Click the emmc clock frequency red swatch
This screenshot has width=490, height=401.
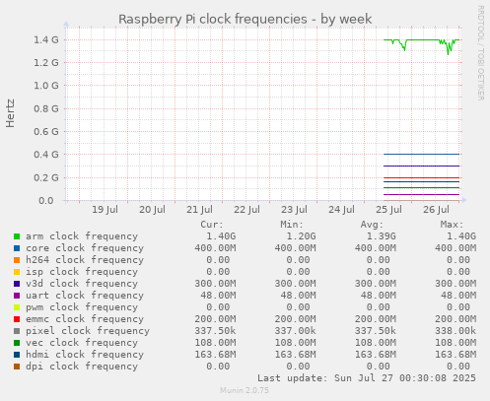[17, 319]
